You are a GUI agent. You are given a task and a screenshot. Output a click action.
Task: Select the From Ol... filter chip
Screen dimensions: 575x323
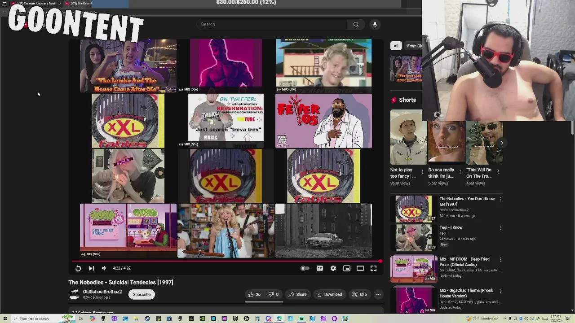(x=413, y=46)
